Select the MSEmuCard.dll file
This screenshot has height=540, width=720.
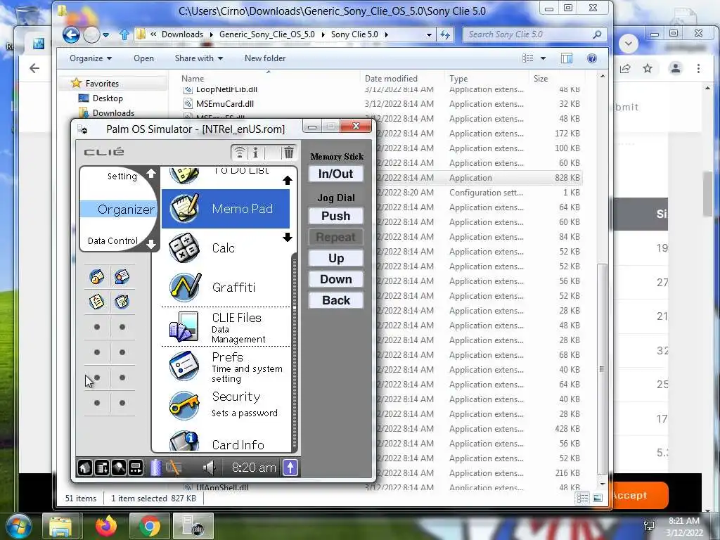(224, 104)
